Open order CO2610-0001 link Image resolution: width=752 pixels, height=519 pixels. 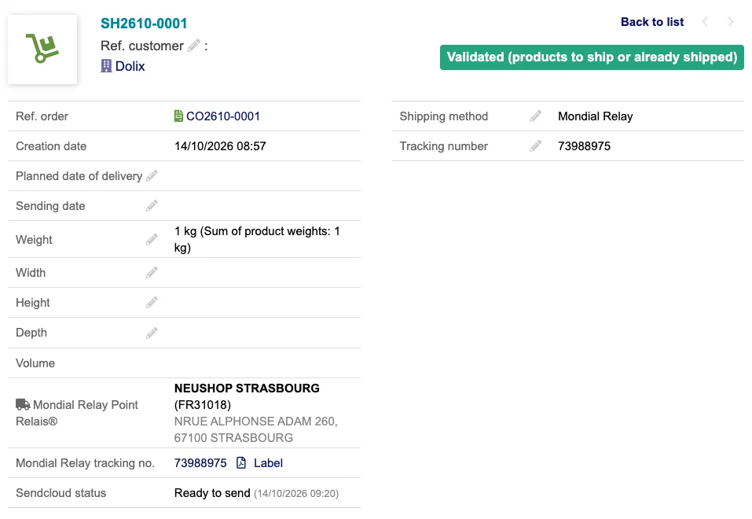tap(223, 116)
